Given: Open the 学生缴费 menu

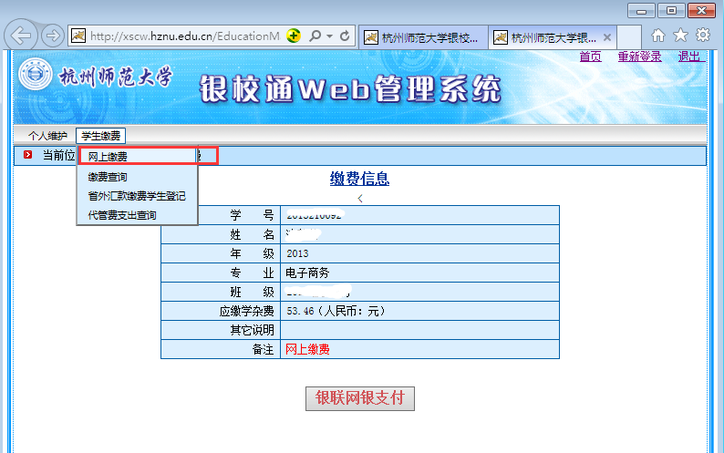Looking at the screenshot, I should coord(100,136).
